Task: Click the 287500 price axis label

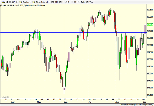Action: [150, 52]
